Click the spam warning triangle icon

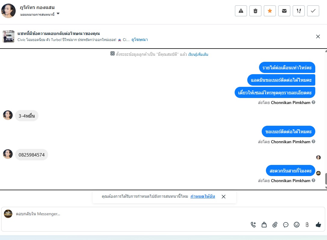pyautogui.click(x=241, y=11)
